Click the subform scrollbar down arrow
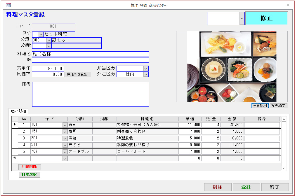 tap(283, 168)
